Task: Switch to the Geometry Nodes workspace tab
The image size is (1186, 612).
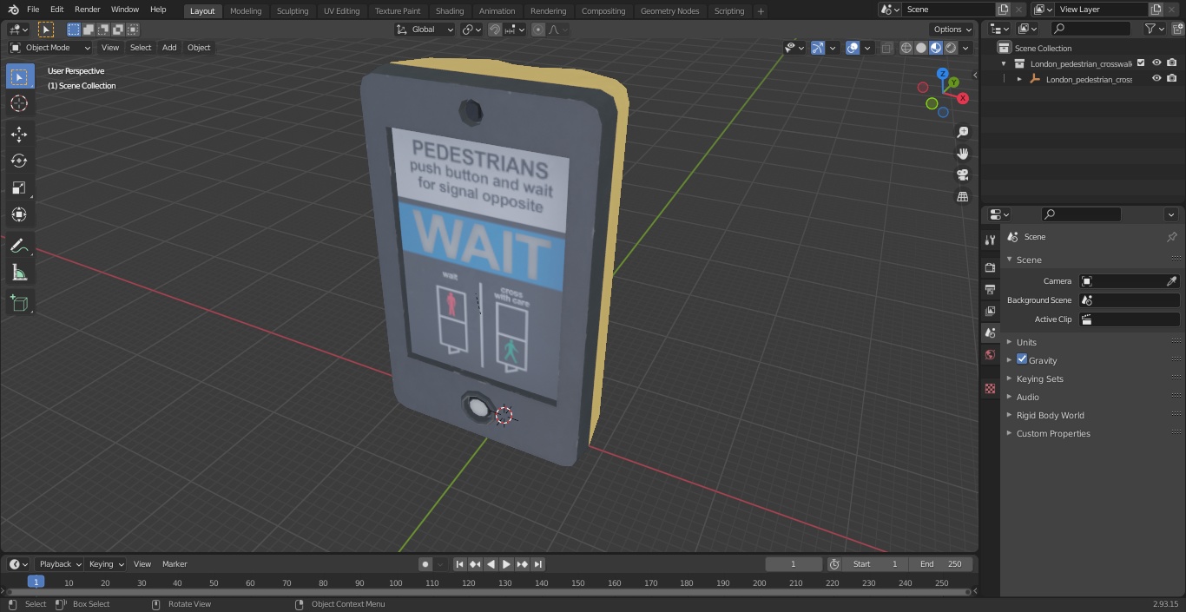Action: point(669,11)
